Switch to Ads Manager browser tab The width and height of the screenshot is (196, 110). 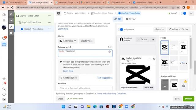point(40,2)
